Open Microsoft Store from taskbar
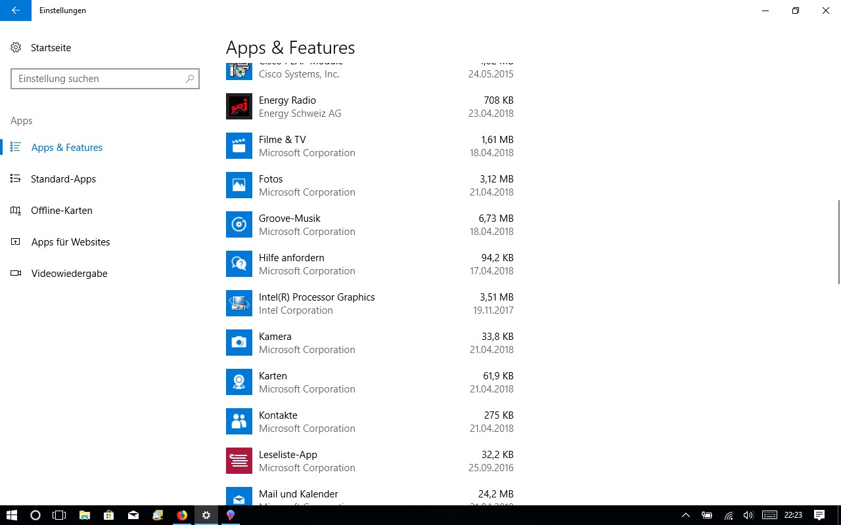This screenshot has height=525, width=841. point(109,515)
